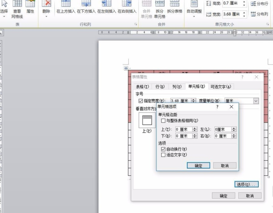Open help in 表格属性 dialog
The height and width of the screenshot is (213, 273).
[242, 77]
